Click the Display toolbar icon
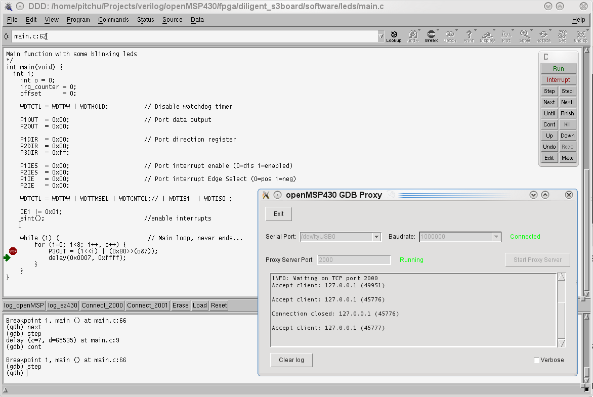This screenshot has height=397, width=593. click(x=487, y=36)
